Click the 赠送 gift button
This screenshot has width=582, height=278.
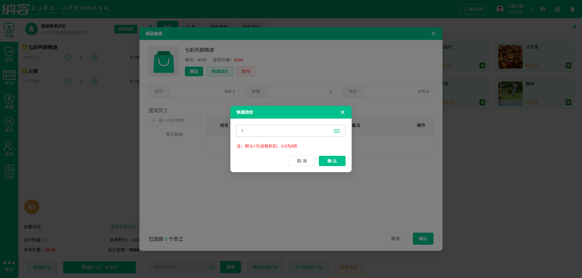pyautogui.click(x=194, y=71)
